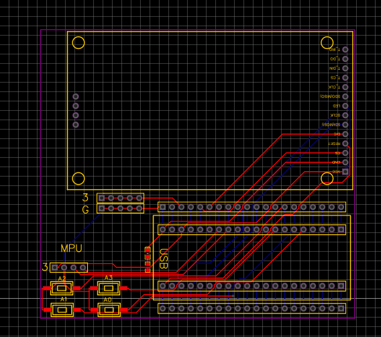Screen dimensions: 381x337
Task: Select the GND pad on display header
Action: point(345,162)
